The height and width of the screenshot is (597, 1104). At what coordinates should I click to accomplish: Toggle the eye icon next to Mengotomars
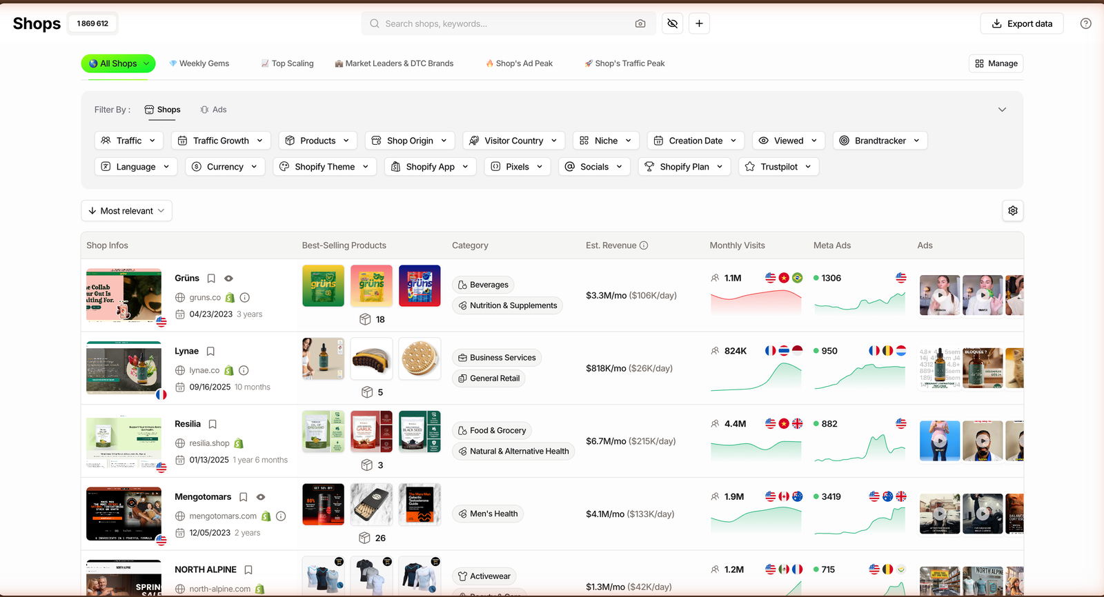click(x=261, y=497)
